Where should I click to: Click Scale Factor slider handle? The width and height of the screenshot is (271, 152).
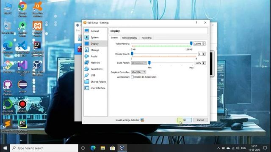[149, 63]
